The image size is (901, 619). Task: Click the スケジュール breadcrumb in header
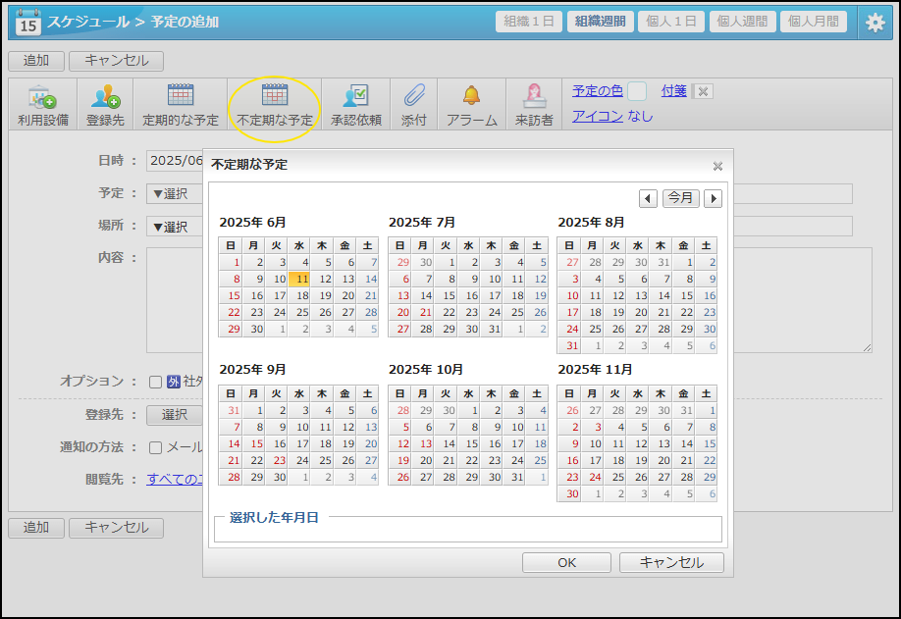click(x=88, y=22)
